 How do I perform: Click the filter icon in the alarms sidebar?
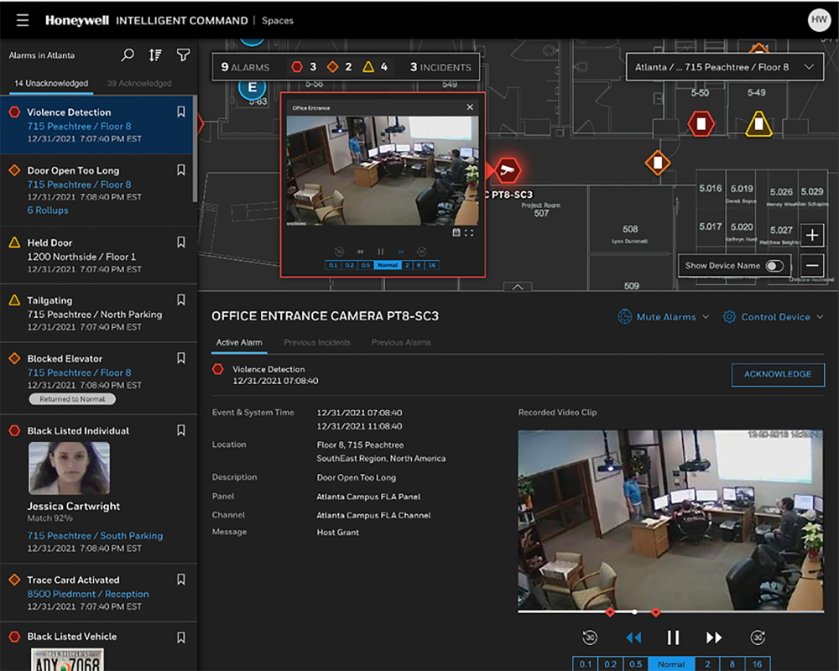184,55
